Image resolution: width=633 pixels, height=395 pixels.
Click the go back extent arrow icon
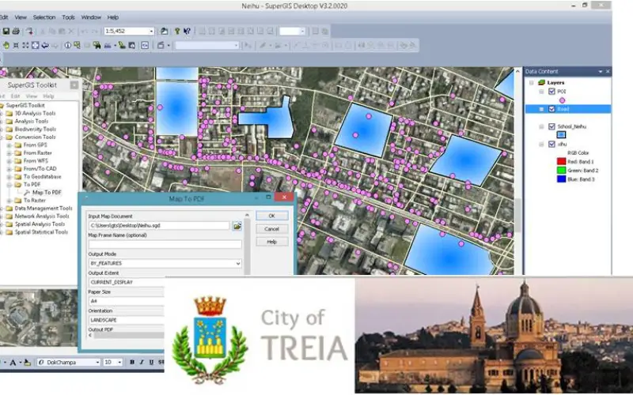tap(45, 46)
